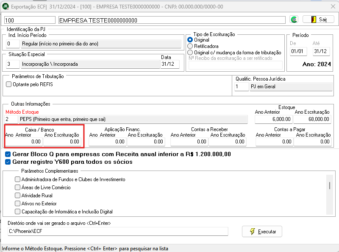Click the Nº Recibo da escrituração field

tap(236, 65)
